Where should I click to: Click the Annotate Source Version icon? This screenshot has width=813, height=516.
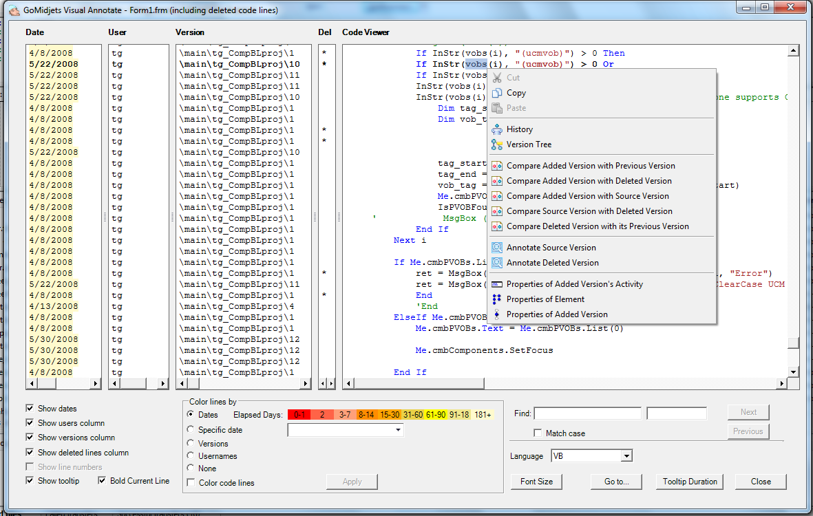click(x=496, y=248)
